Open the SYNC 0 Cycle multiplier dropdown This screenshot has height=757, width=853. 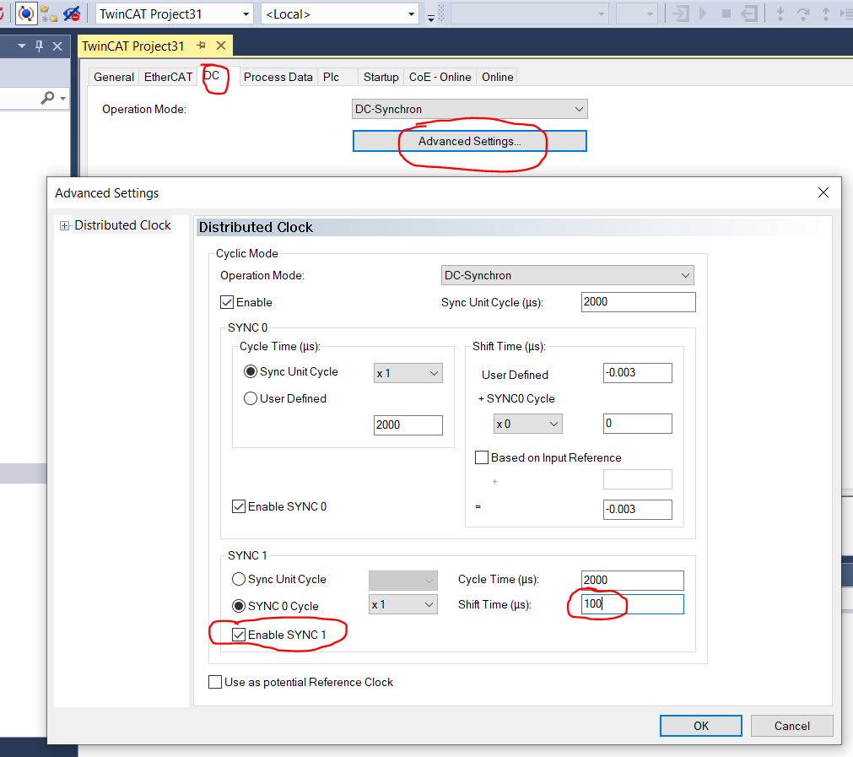click(x=403, y=604)
